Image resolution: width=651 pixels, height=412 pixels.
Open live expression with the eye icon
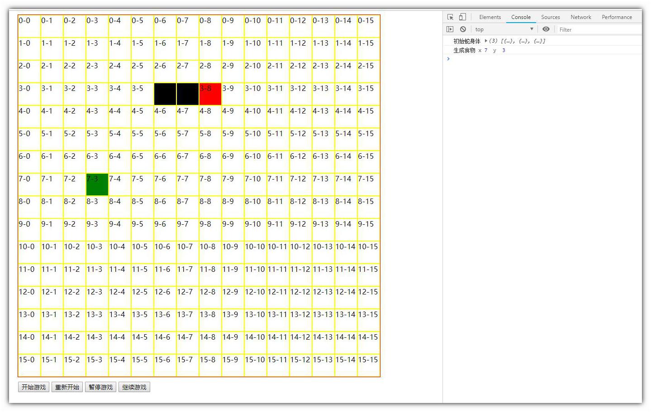(546, 29)
